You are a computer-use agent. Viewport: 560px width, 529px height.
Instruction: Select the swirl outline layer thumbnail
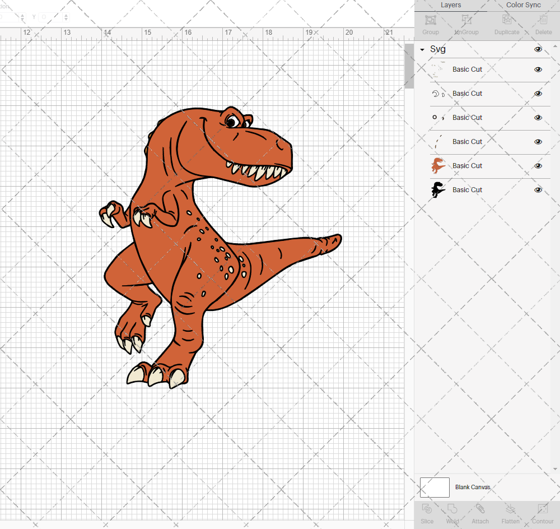(x=438, y=94)
